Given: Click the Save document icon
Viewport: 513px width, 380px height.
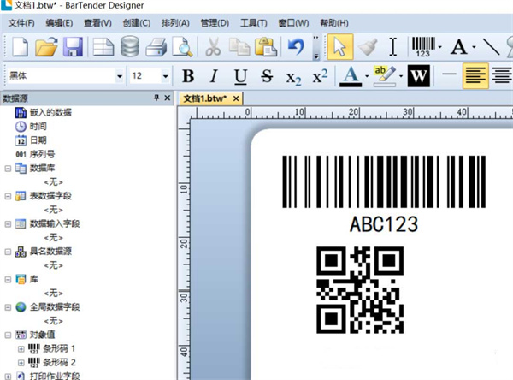Looking at the screenshot, I should click(74, 47).
